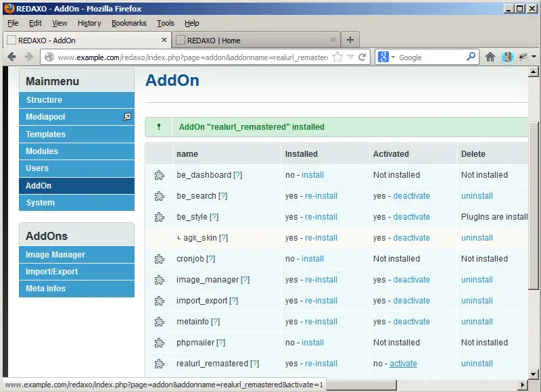541x392 pixels.
Task: Open Modules in the Mainmenu
Action: (x=76, y=151)
